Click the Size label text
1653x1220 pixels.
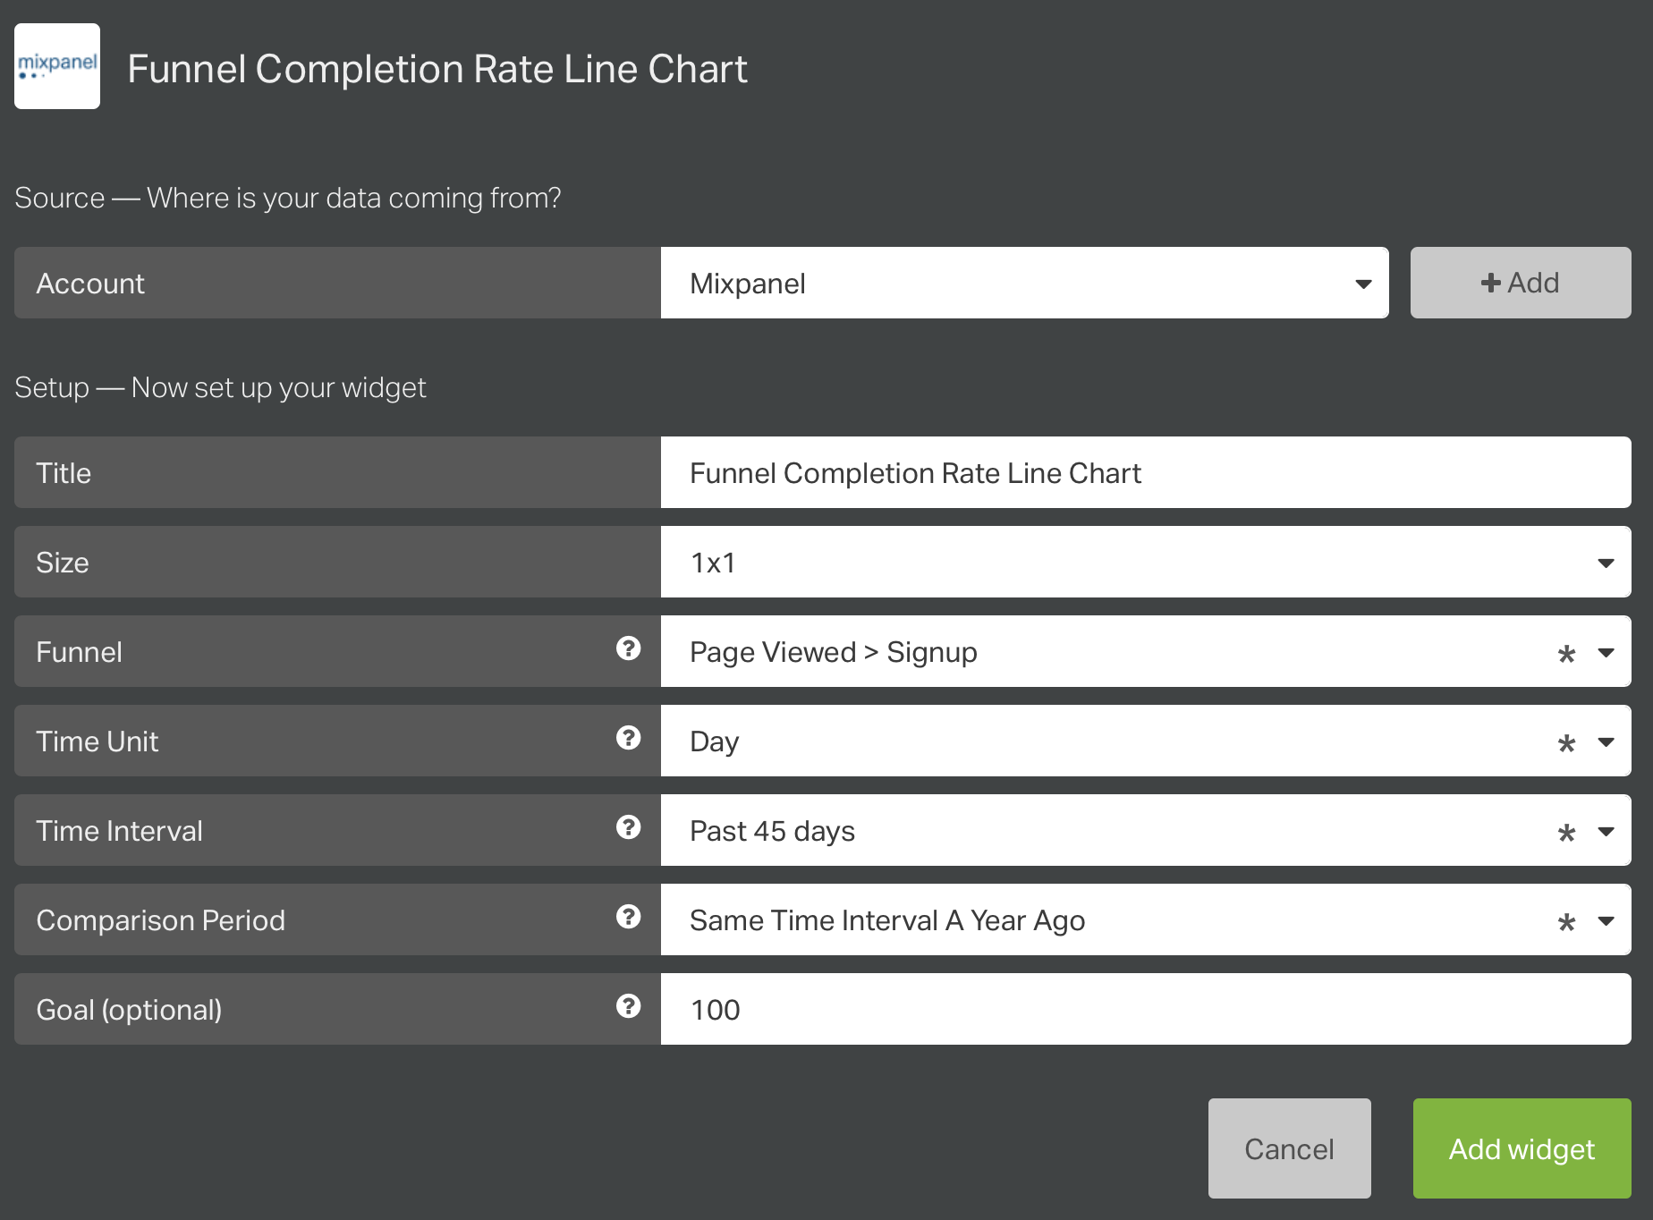[x=63, y=563]
